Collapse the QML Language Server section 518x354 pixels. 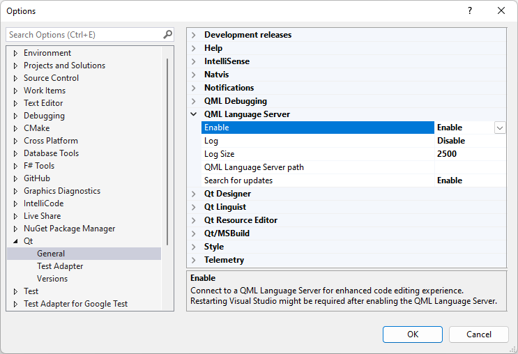pos(194,114)
